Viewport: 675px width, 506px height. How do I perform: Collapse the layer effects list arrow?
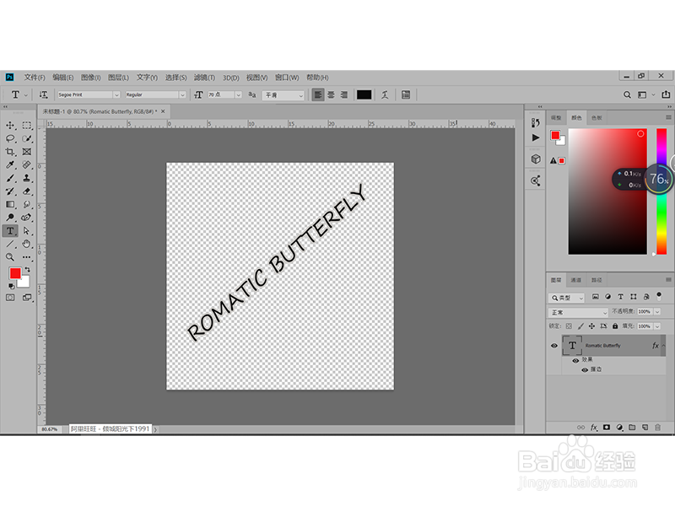(663, 346)
